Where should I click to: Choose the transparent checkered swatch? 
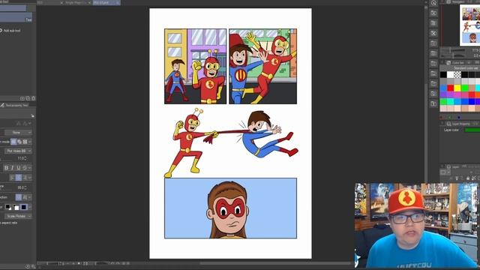(457, 74)
